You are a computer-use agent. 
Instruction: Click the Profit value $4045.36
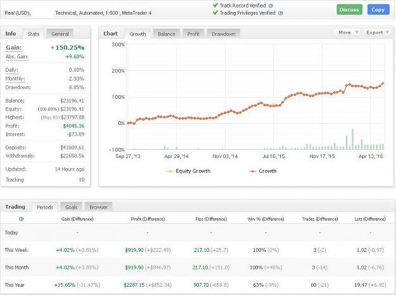coord(73,126)
